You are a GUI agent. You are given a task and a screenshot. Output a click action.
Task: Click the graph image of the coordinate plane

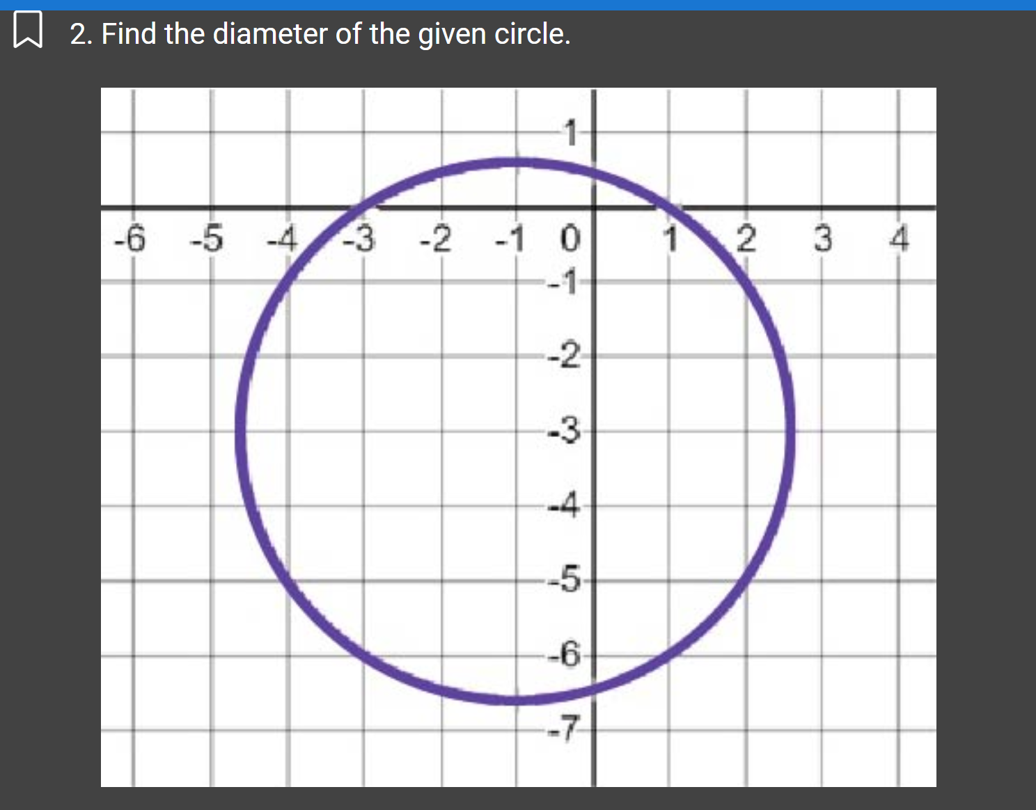pos(518,438)
